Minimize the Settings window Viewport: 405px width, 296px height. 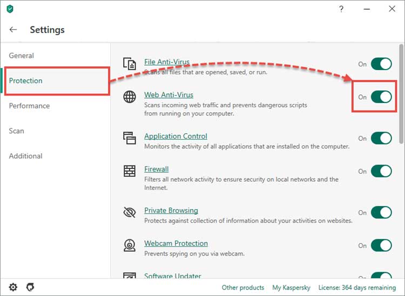[367, 9]
